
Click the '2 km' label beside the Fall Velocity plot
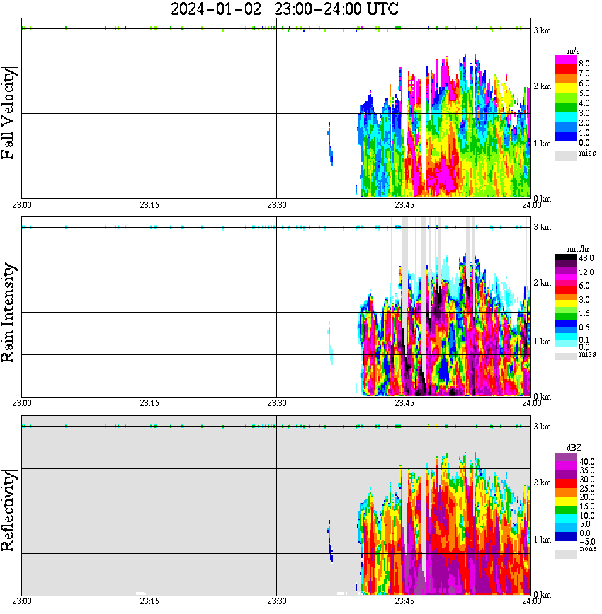point(543,86)
